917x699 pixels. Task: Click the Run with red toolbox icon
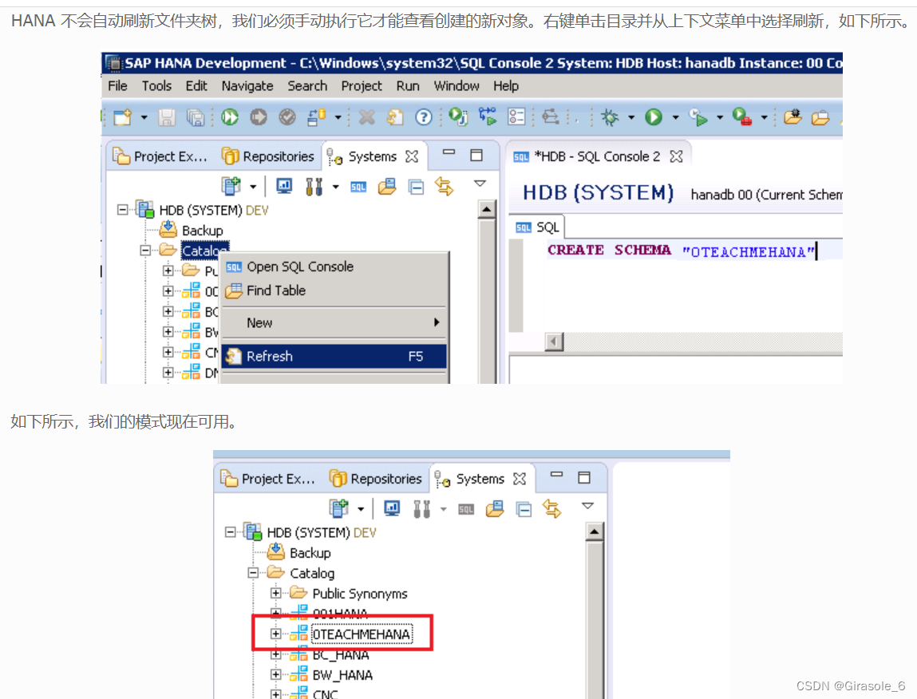742,117
